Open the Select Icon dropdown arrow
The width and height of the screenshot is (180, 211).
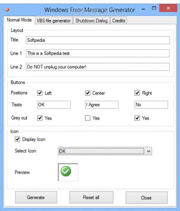coord(148,151)
